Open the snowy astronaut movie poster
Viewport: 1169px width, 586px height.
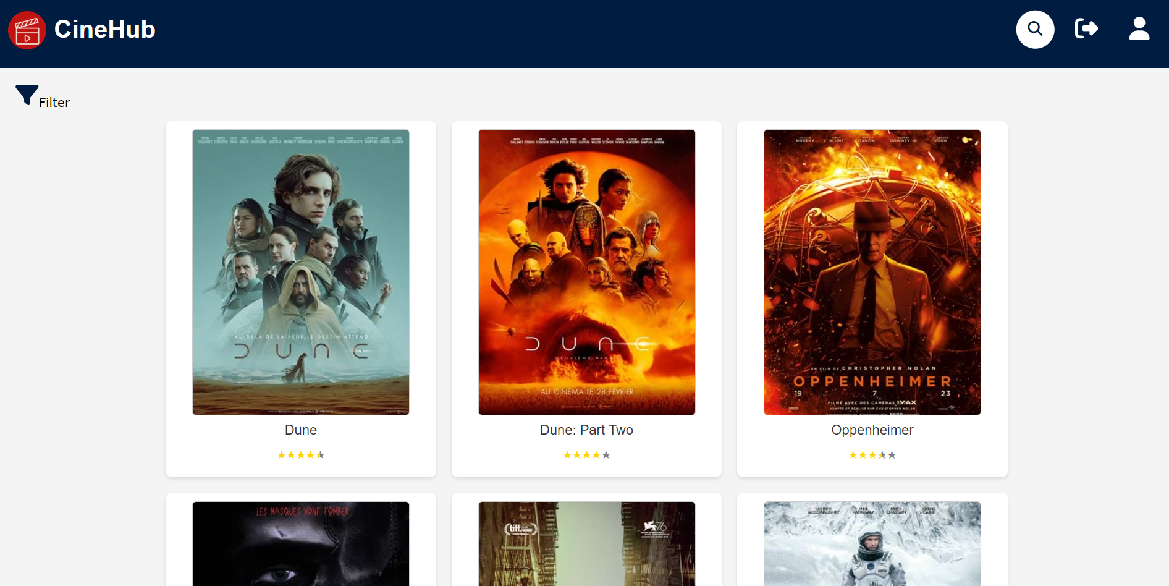click(872, 544)
